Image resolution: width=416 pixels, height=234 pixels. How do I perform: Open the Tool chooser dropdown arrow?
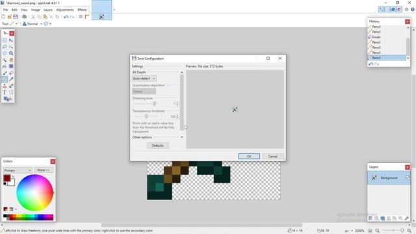coord(16,24)
